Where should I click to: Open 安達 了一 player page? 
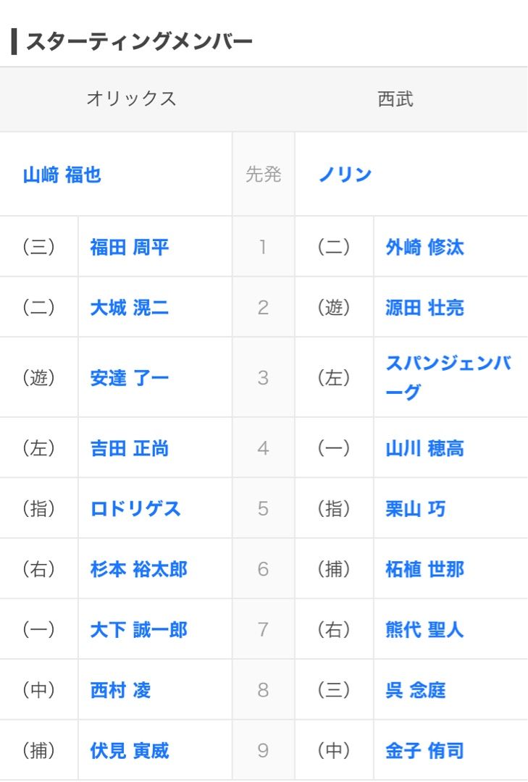click(129, 377)
